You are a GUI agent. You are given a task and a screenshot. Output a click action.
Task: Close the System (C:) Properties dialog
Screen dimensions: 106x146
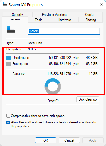pos(101,4)
